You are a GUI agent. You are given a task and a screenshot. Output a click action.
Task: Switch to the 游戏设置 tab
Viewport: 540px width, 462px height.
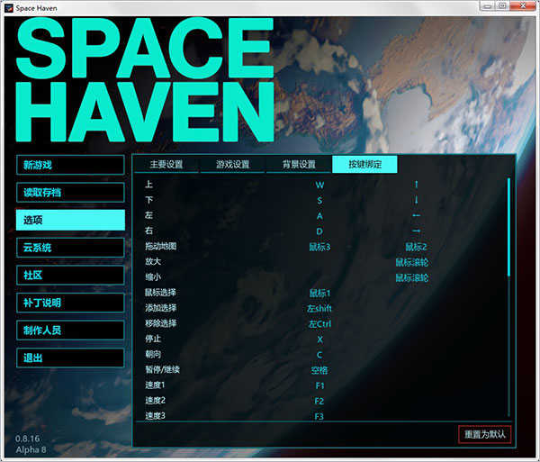232,165
